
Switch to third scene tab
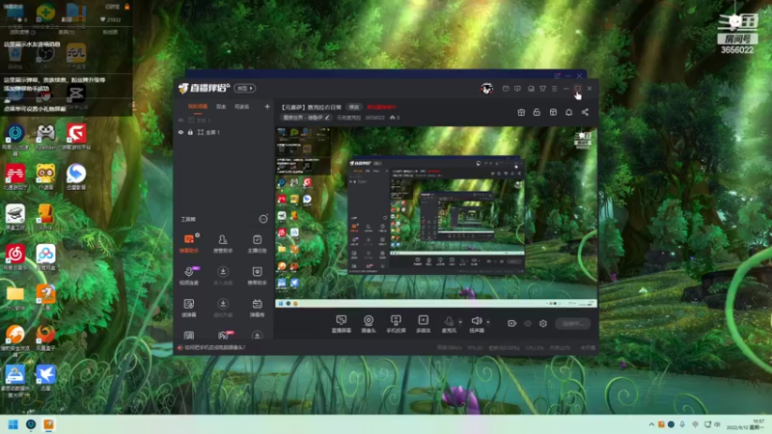coord(242,107)
